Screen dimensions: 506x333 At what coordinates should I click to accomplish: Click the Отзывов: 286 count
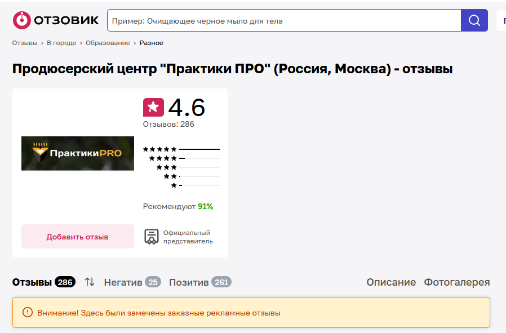click(168, 124)
